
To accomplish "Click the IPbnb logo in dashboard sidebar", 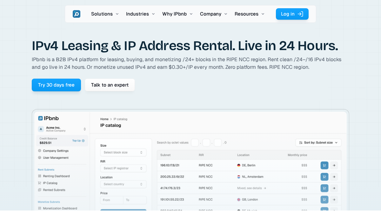I will click(x=49, y=118).
